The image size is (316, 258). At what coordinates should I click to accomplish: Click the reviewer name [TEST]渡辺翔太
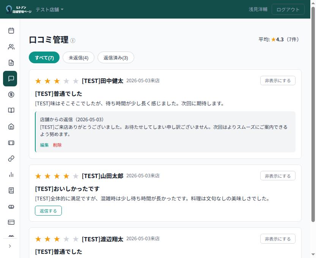102,239
